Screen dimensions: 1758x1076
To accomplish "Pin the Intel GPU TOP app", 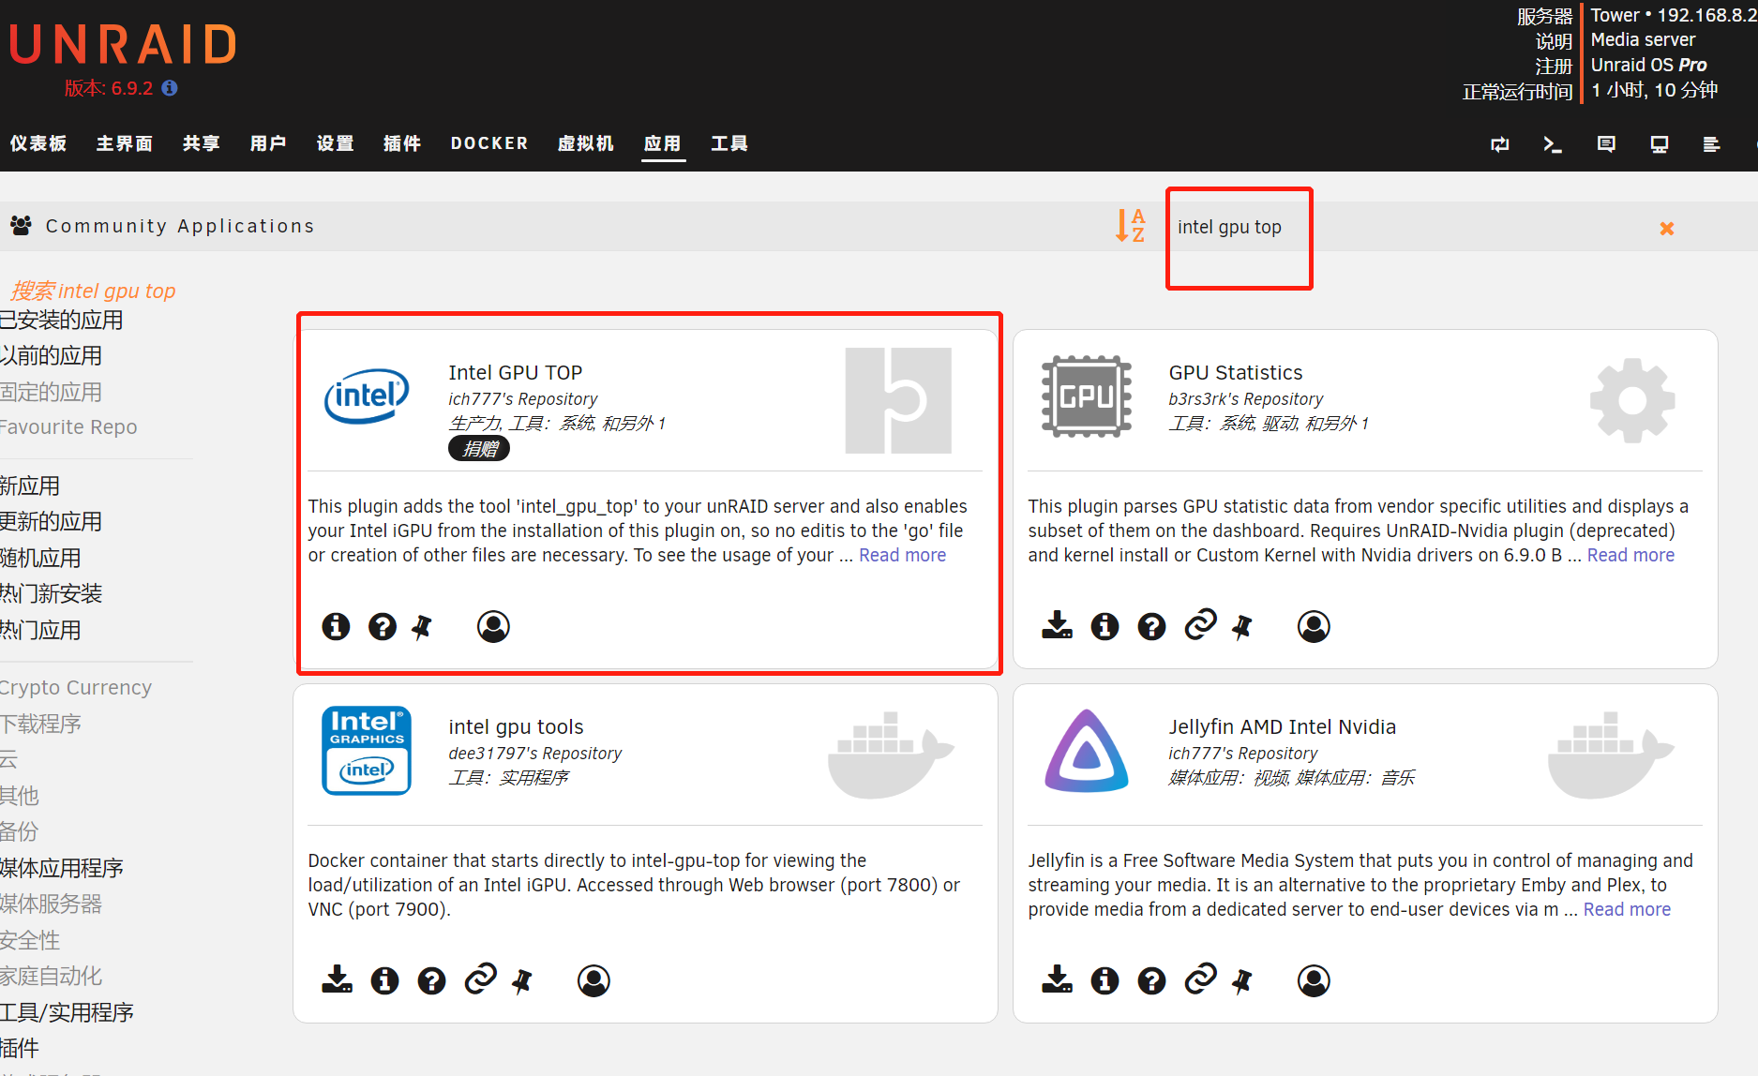I will click(x=423, y=626).
